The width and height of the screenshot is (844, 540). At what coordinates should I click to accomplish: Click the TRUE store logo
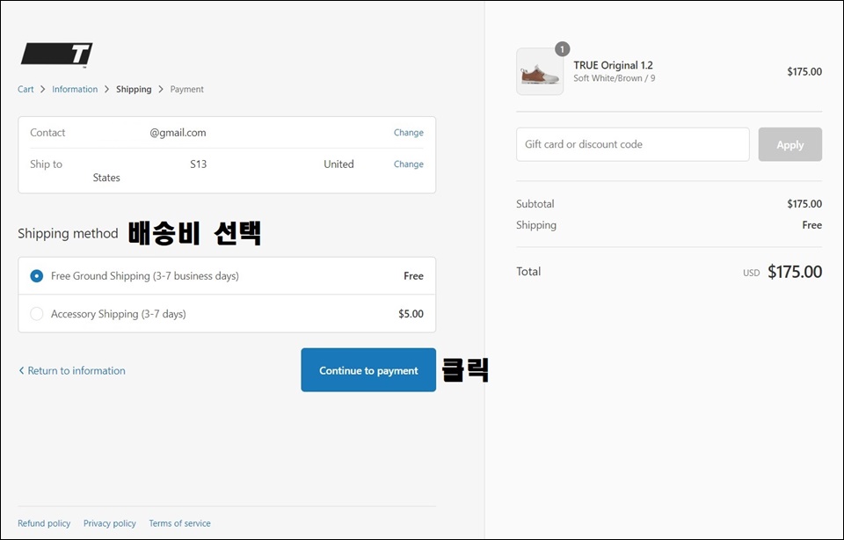point(56,55)
